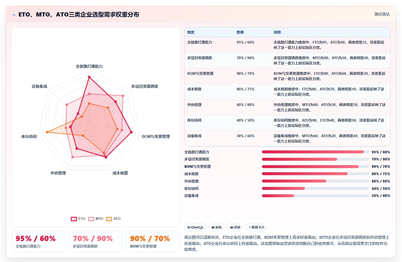Screen dimensions: 402x262
Task: Click the radar axis label 库存协同
Action: (x=29, y=137)
